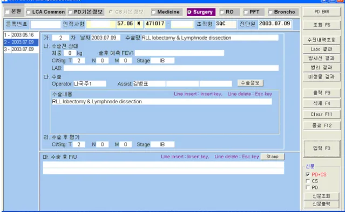
Task: Click the pre-op T value field
Action: [79, 60]
